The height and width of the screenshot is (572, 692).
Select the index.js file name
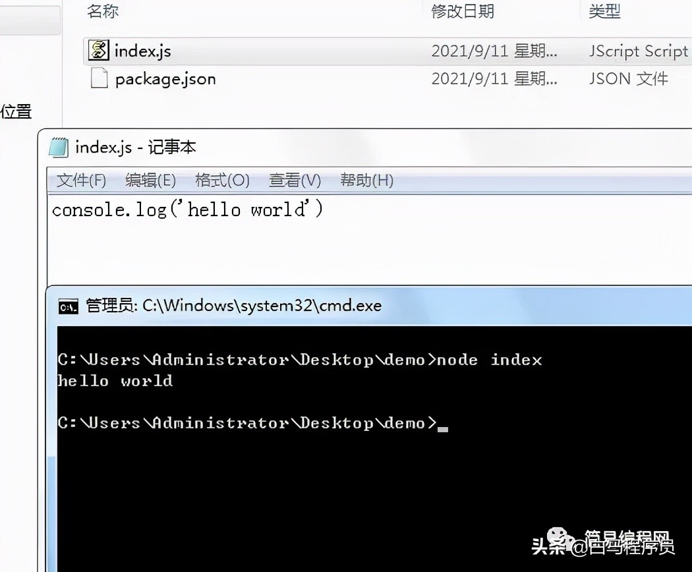(142, 51)
